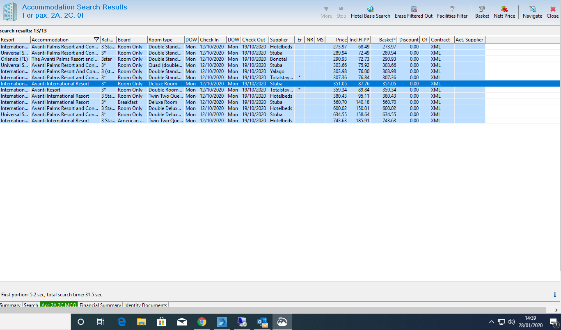The image size is (561, 330).
Task: Click the 3star rating cell
Action: click(108, 59)
